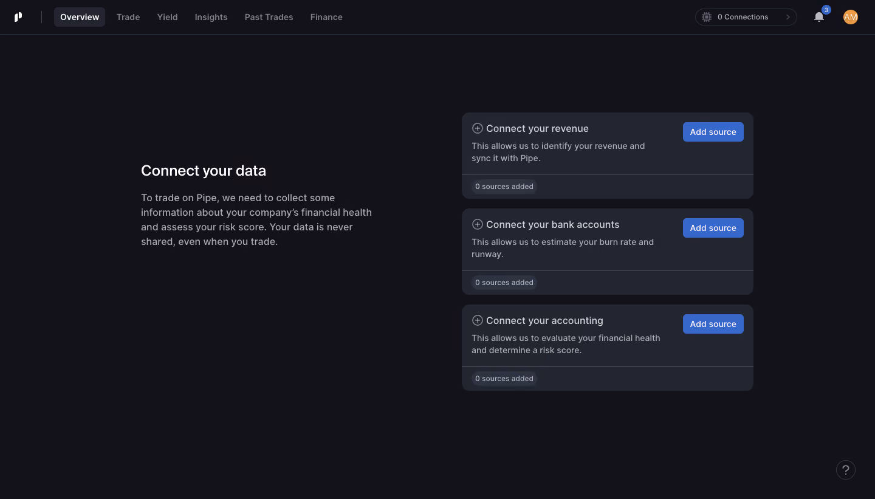Click the Connect your bank accounts title
The image size is (875, 499).
point(553,224)
